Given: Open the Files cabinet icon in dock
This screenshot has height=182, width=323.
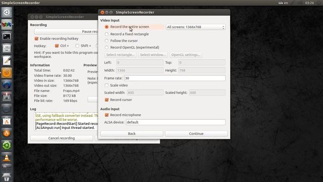Looking at the screenshot, I should [x=7, y=49].
